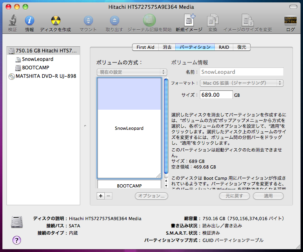Select the SnowLeopard volume in sidebar
This screenshot has height=252, width=303.
[43, 59]
